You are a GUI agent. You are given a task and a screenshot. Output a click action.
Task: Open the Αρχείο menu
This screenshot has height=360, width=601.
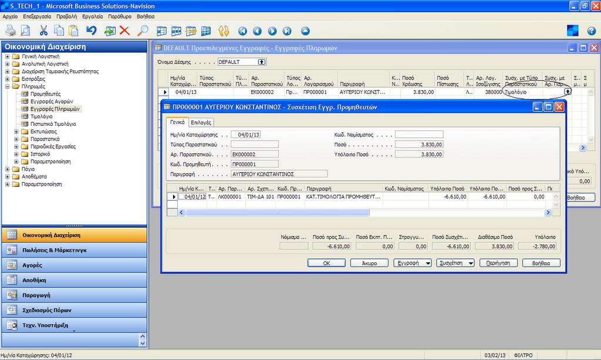click(10, 16)
